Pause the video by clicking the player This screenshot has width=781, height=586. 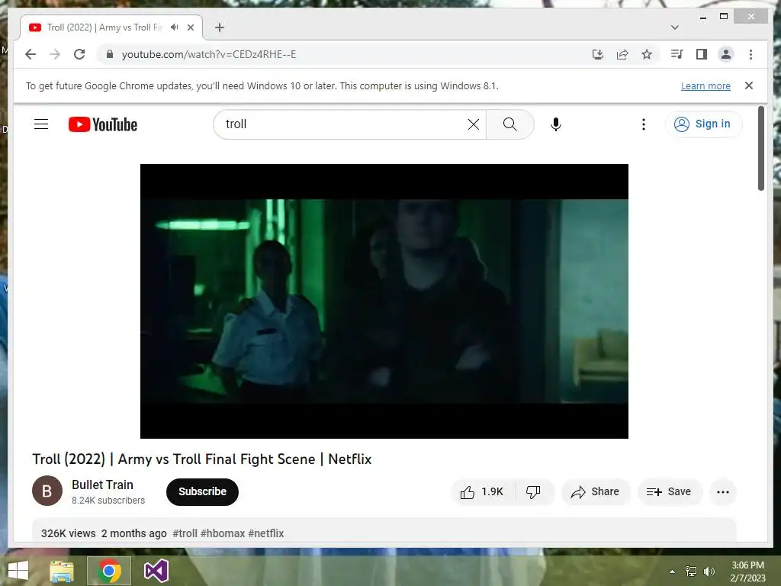click(x=384, y=301)
